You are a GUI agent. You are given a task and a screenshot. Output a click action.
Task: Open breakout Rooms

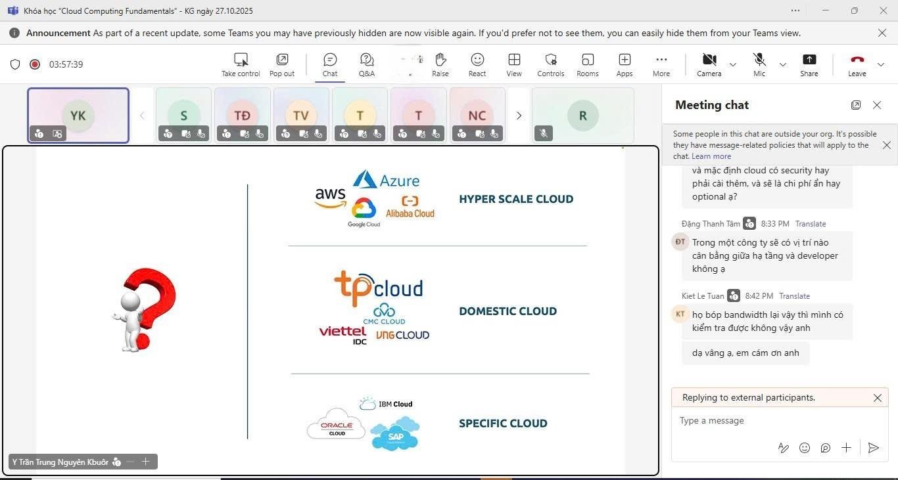[587, 64]
